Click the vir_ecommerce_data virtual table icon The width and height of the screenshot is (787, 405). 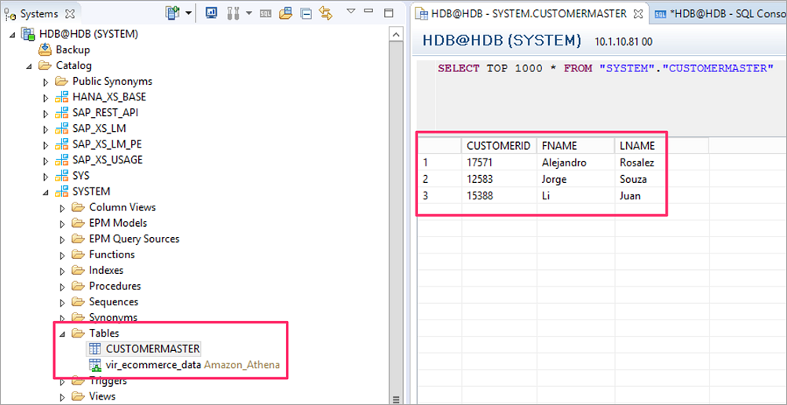coord(95,365)
